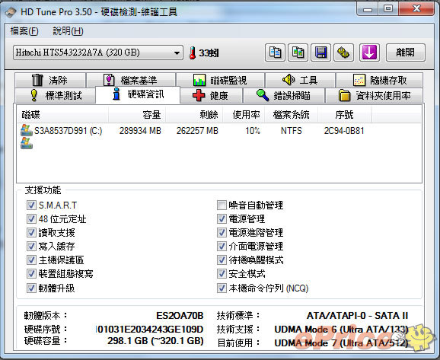Switch to the 標準測試 tab

(55, 95)
